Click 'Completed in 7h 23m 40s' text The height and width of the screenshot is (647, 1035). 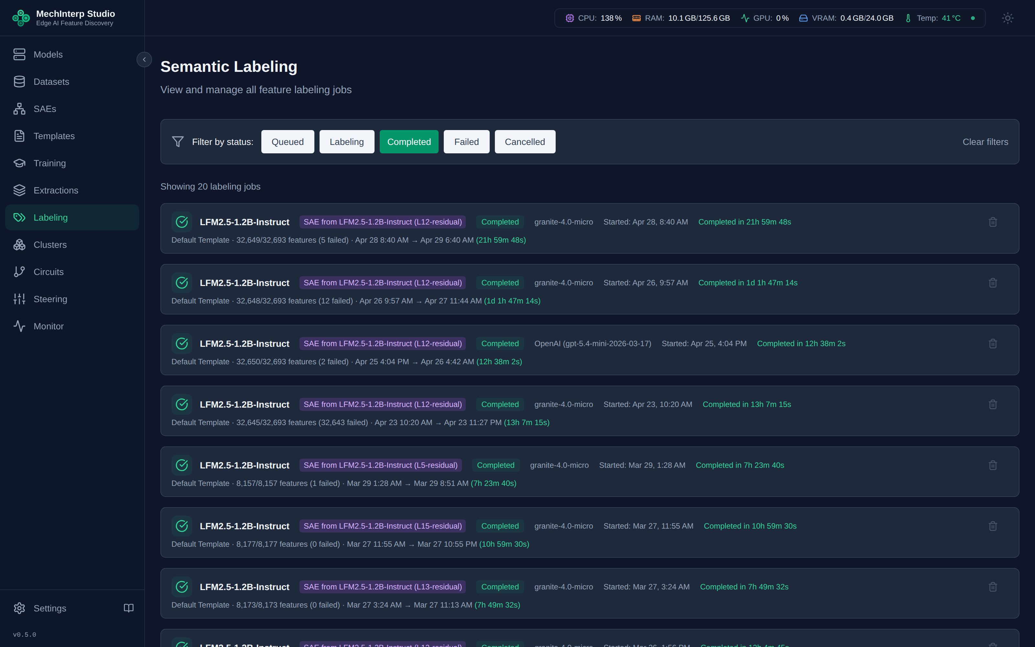point(739,465)
